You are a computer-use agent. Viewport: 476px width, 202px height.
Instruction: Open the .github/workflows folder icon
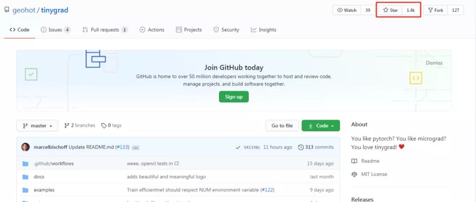click(x=26, y=164)
